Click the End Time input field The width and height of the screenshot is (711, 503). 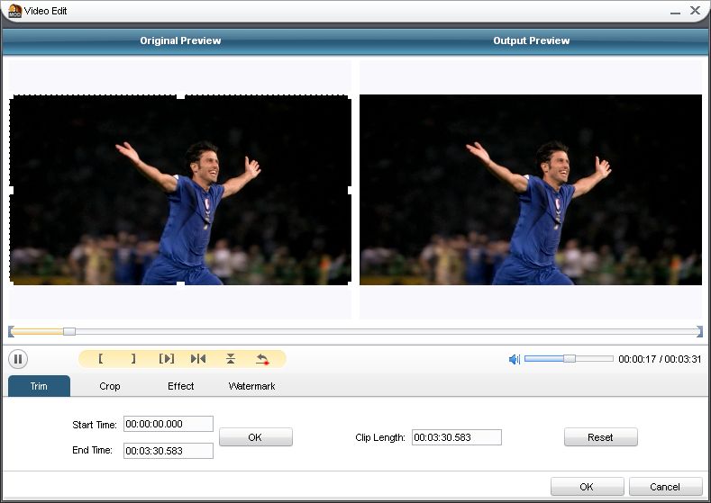point(169,451)
